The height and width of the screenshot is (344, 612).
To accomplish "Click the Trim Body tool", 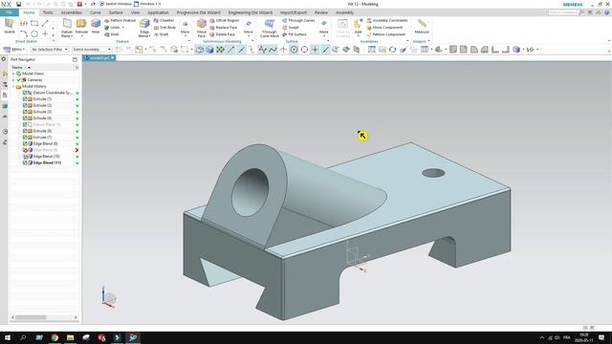I will [x=164, y=28].
